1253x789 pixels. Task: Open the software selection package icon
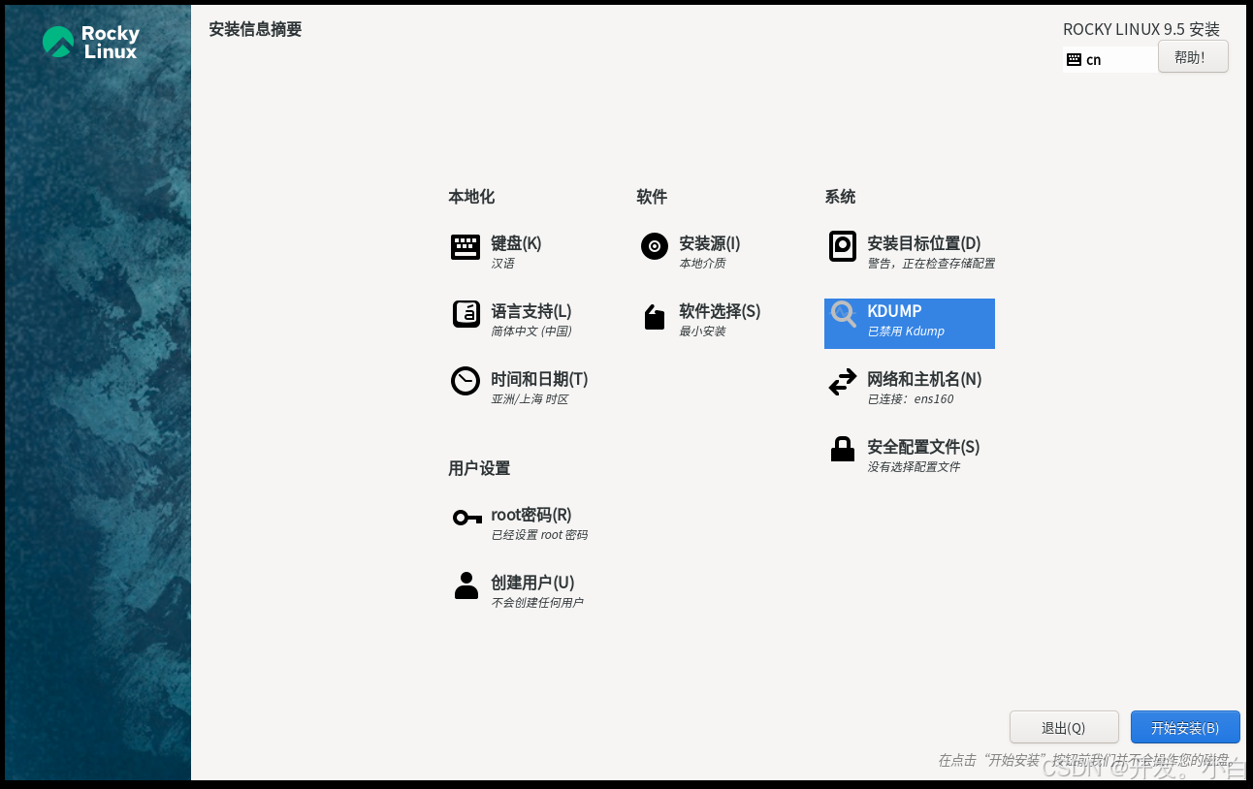[655, 317]
